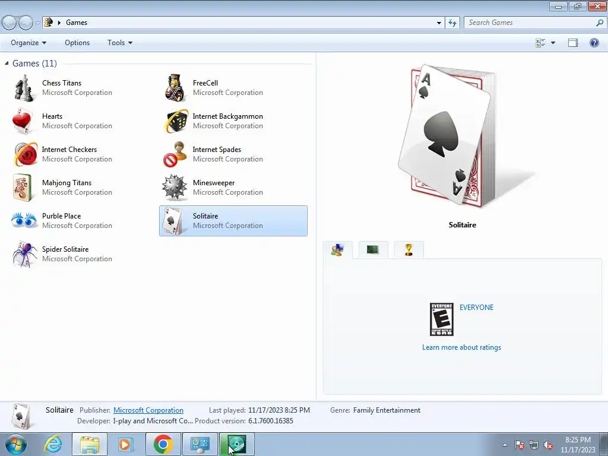Select the Internet Checkers game icon
The height and width of the screenshot is (456, 608).
coord(26,154)
